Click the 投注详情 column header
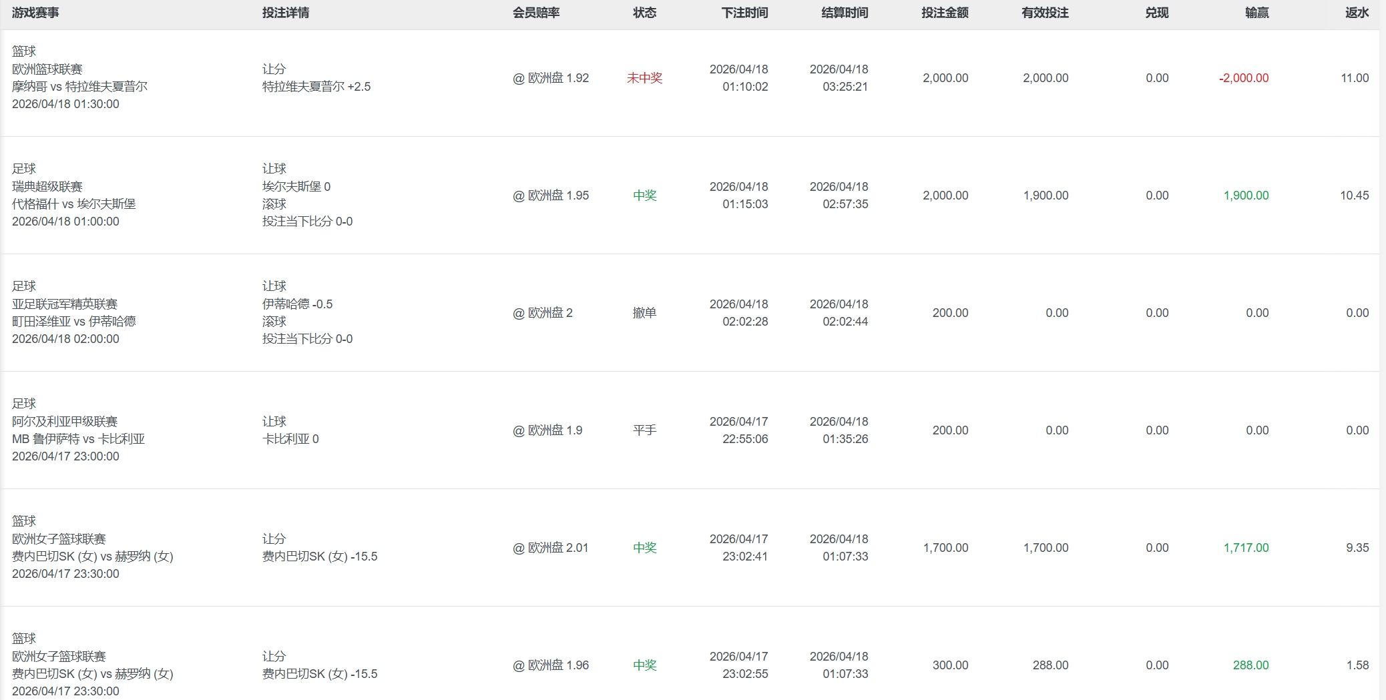The height and width of the screenshot is (700, 1386). click(x=285, y=13)
